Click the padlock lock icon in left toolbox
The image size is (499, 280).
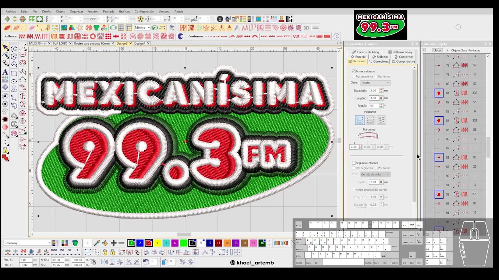tap(5, 150)
